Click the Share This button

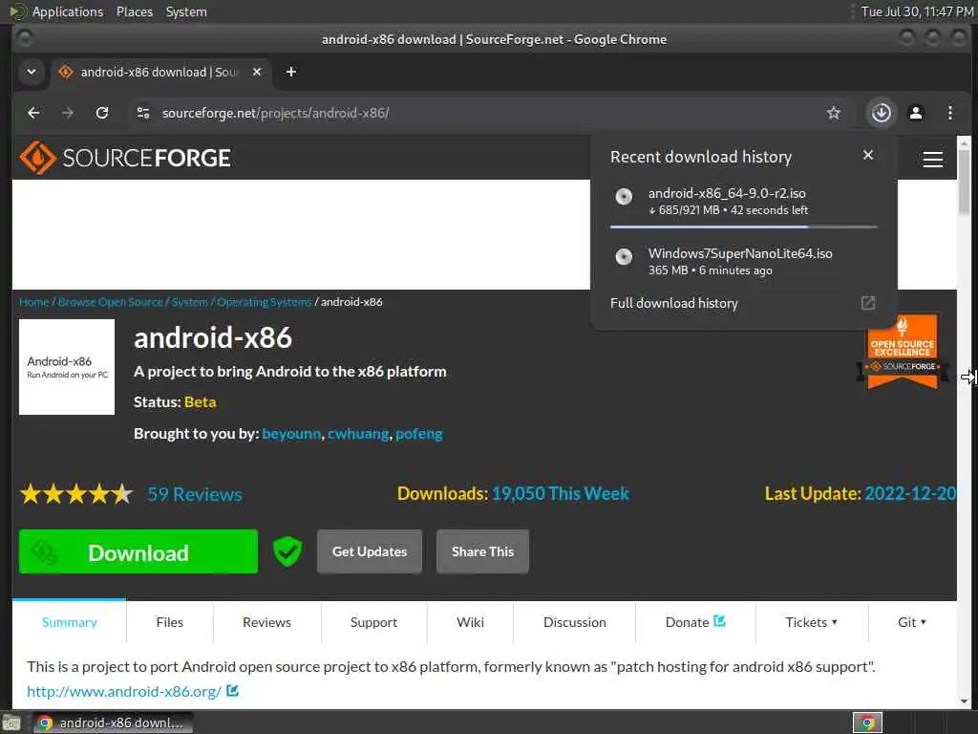click(x=482, y=551)
